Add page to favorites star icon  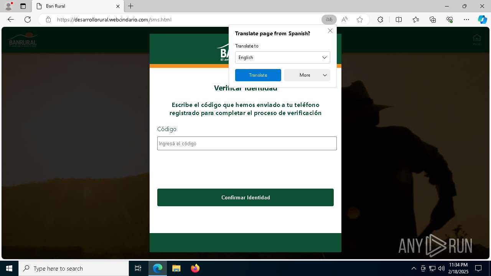click(x=360, y=20)
